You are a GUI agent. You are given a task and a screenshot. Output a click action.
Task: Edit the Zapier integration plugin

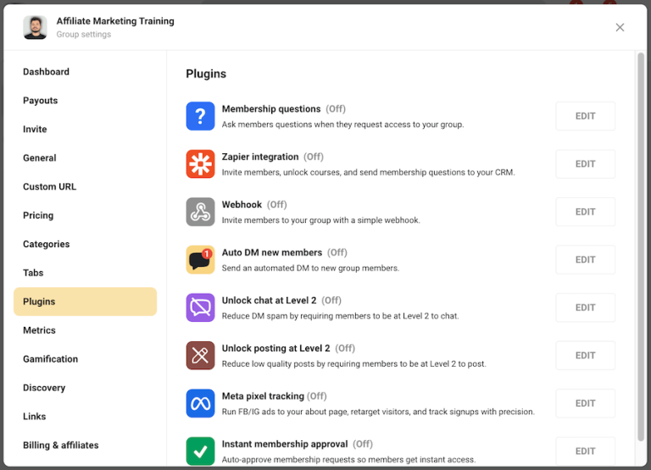[585, 164]
